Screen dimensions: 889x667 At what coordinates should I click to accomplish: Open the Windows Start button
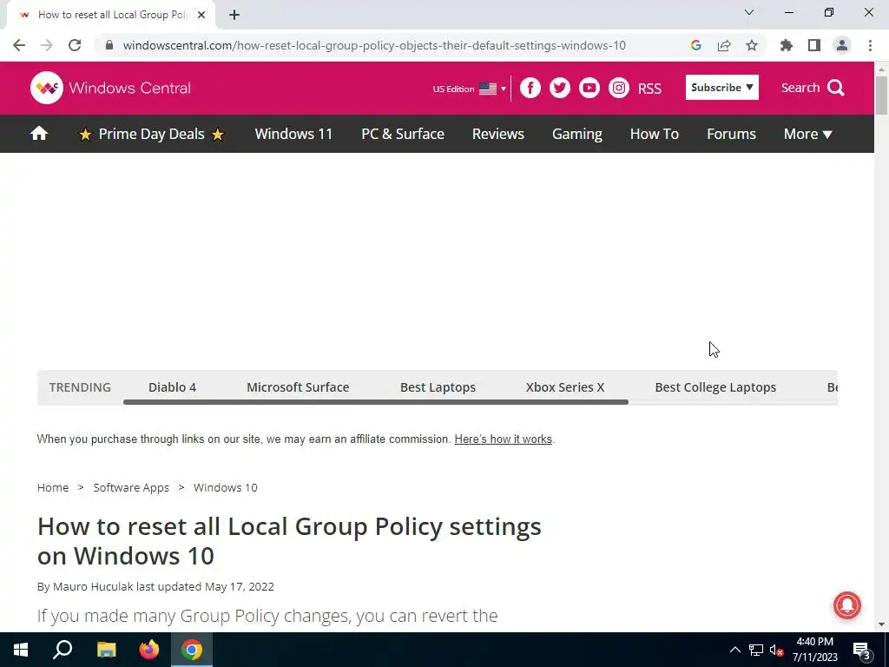[x=21, y=650]
